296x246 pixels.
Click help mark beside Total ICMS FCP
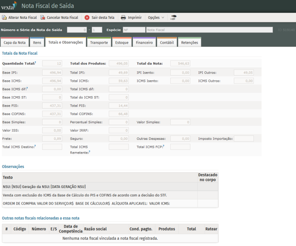click(x=164, y=146)
